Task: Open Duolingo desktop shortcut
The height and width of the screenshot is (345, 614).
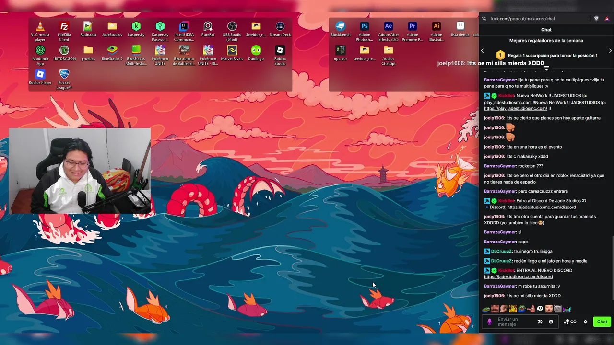Action: point(256,53)
